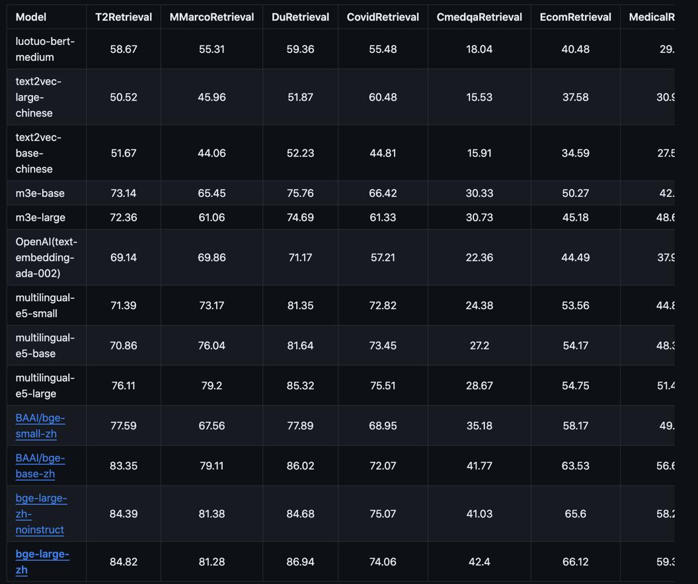The height and width of the screenshot is (584, 698).
Task: Click the CovidRetrieval column header
Action: (x=383, y=17)
